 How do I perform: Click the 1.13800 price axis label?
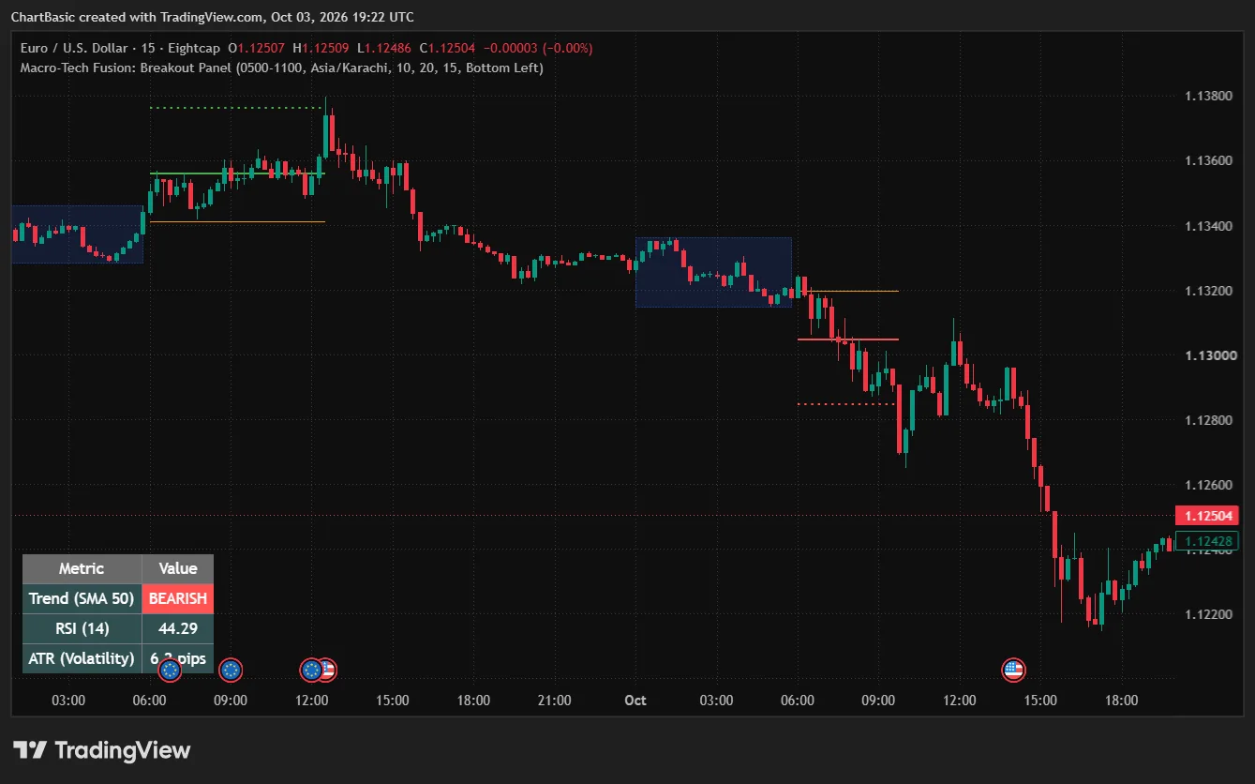1207,96
